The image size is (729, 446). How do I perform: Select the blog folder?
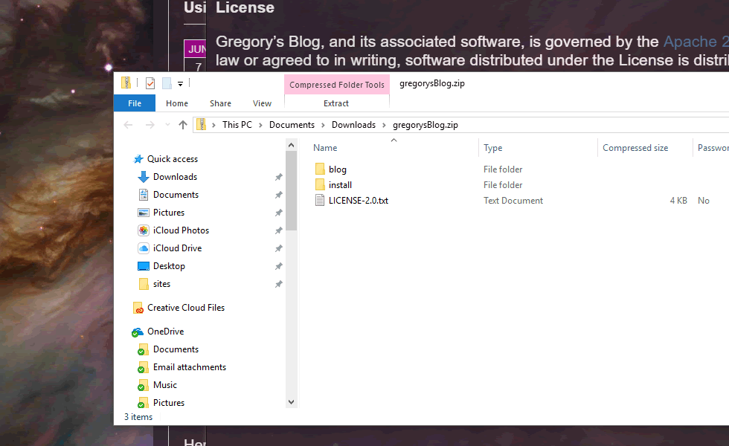click(x=338, y=169)
